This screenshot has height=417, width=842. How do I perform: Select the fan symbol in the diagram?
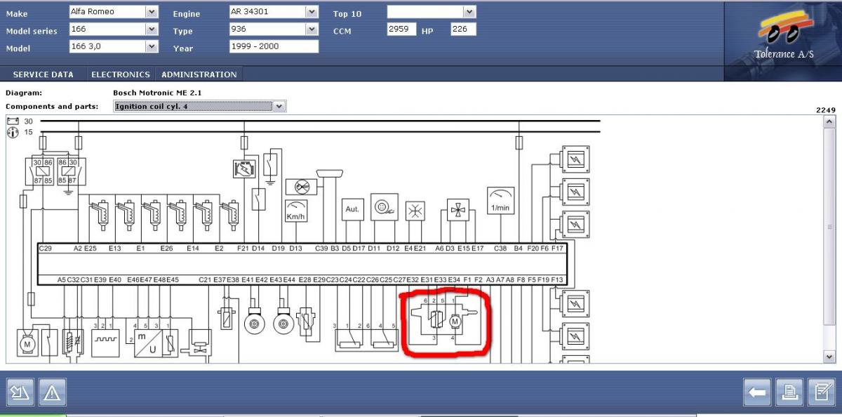[x=457, y=210]
